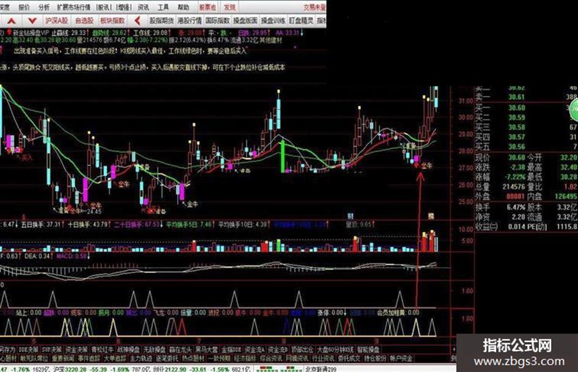Select the 青松红牛 indicator tab
This screenshot has height=372, width=578.
pos(102,349)
